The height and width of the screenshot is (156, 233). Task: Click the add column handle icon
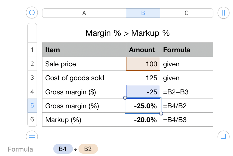pyautogui.click(x=223, y=13)
